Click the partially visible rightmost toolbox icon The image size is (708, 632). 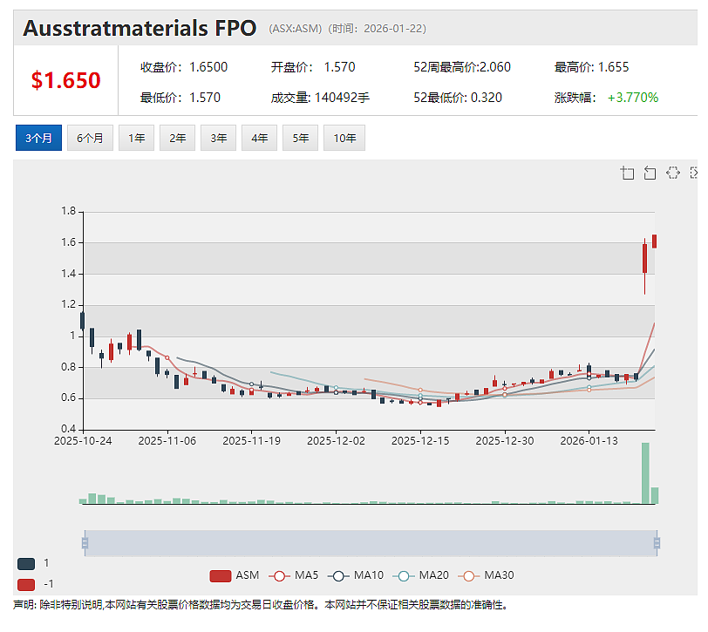694,173
